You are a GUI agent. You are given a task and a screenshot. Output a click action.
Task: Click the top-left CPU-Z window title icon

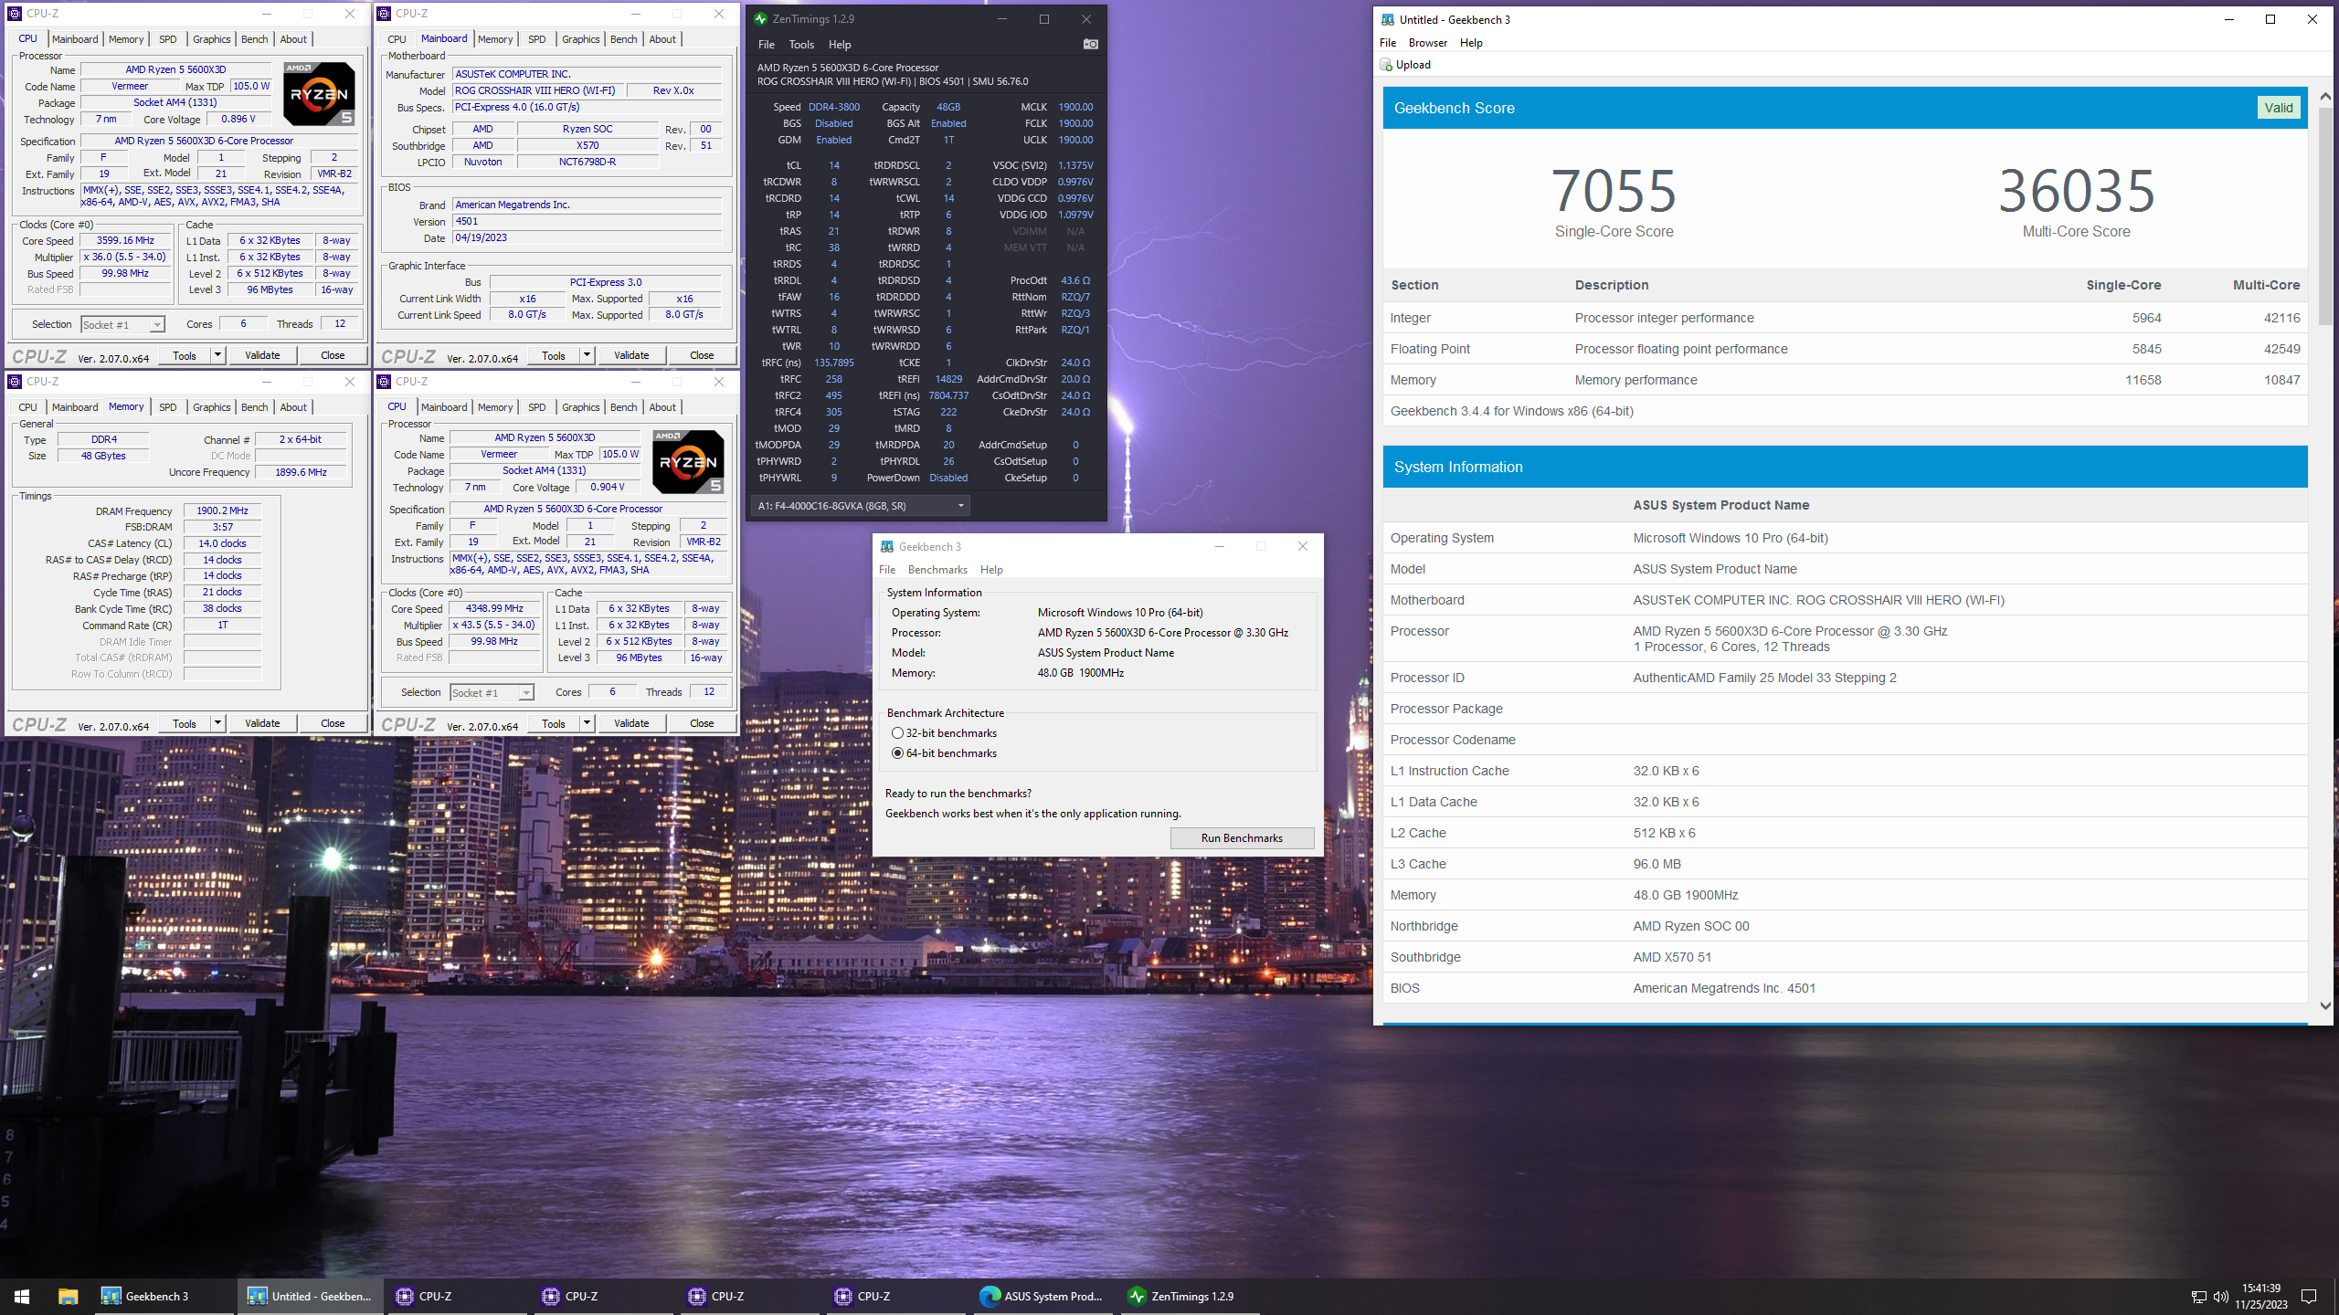15,13
